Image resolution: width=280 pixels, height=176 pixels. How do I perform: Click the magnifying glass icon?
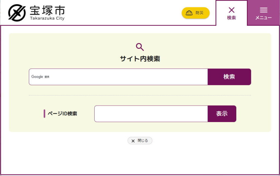click(x=140, y=47)
